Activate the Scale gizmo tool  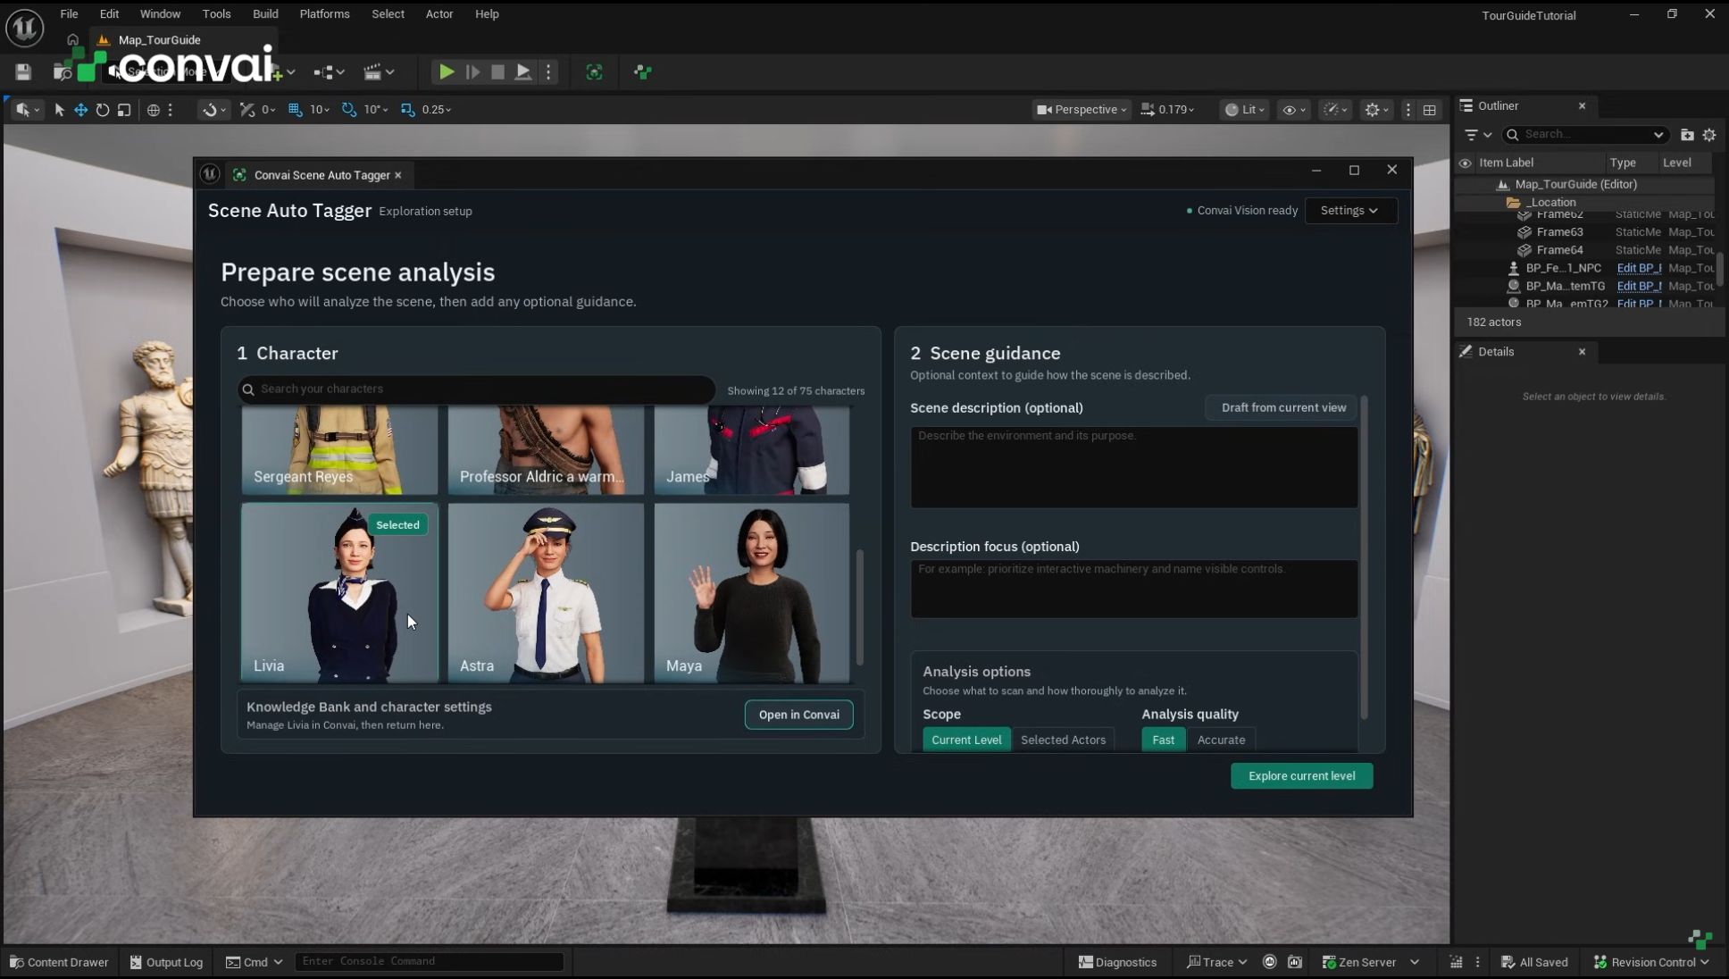tap(124, 110)
